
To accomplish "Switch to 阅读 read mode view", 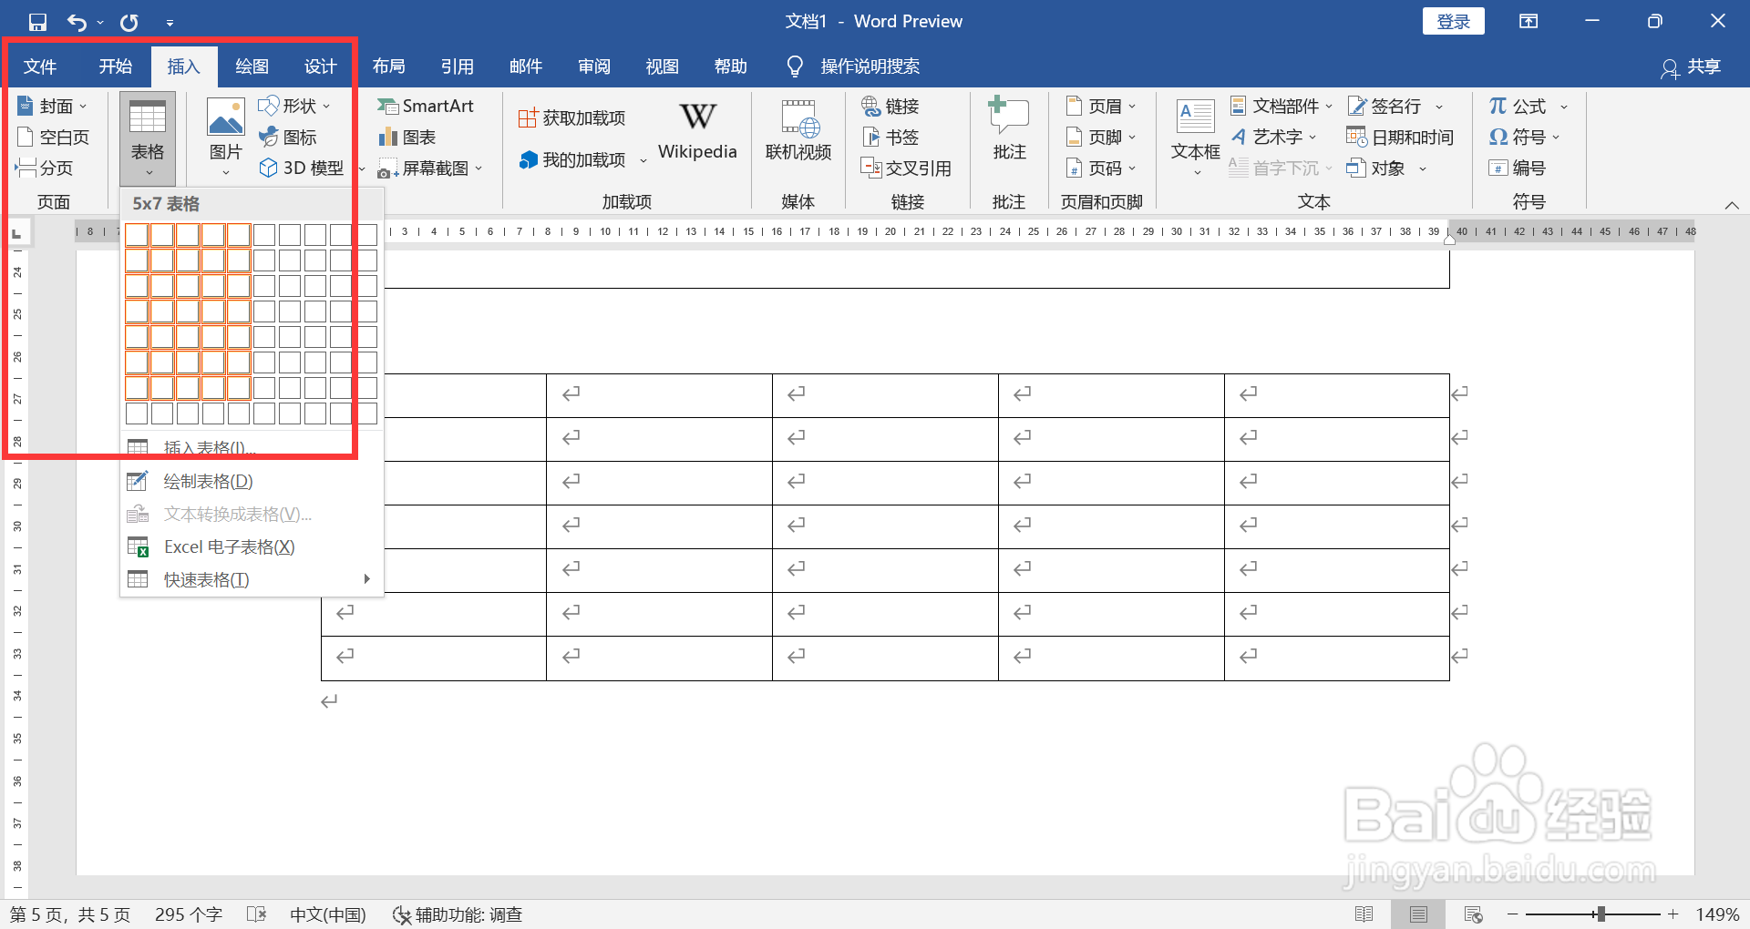I will tap(1364, 914).
